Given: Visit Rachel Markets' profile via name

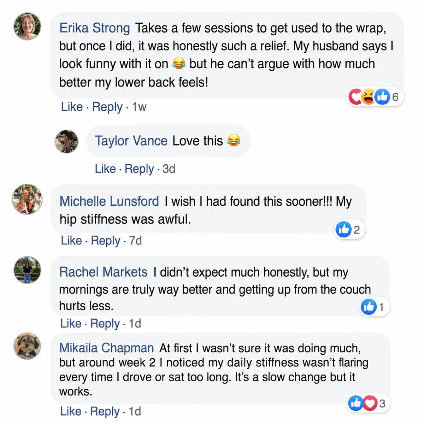Looking at the screenshot, I should click(103, 272).
